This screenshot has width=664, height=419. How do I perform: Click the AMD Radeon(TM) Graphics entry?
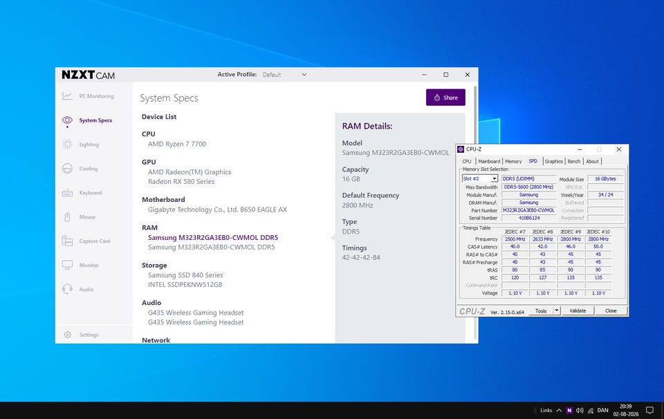coord(190,172)
